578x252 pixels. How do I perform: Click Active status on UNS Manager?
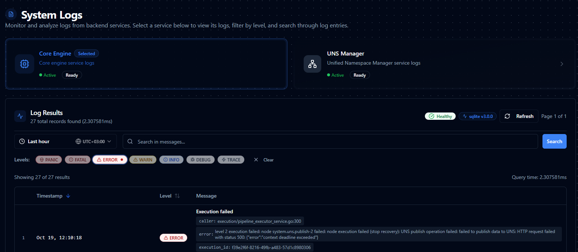tap(336, 75)
